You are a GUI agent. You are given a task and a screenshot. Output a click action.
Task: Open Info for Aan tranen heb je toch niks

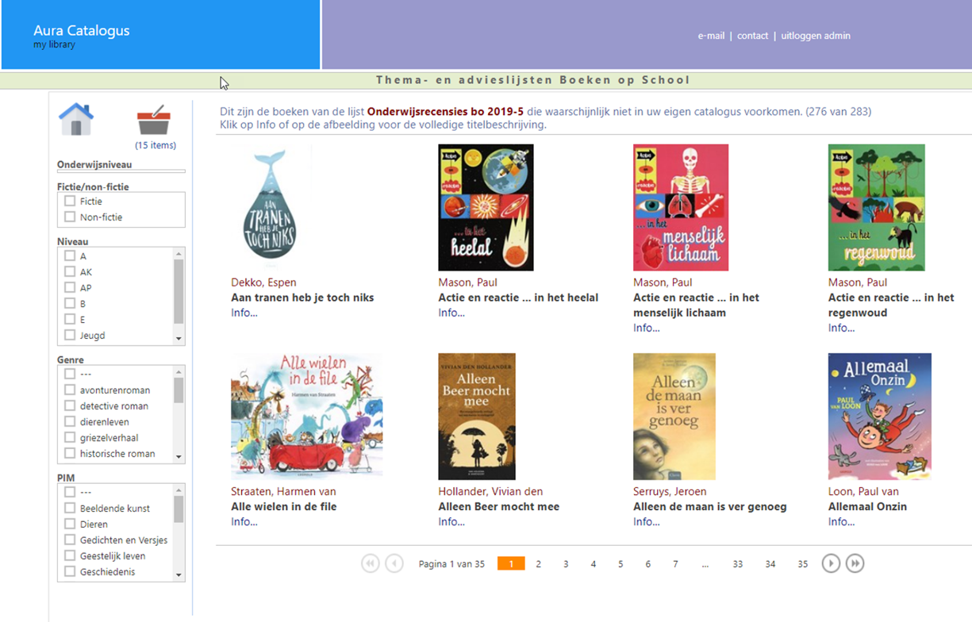pos(244,313)
